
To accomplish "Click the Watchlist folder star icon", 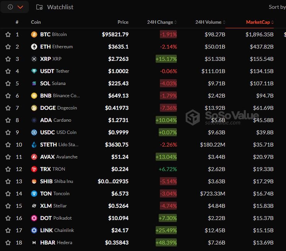I will 39,7.
